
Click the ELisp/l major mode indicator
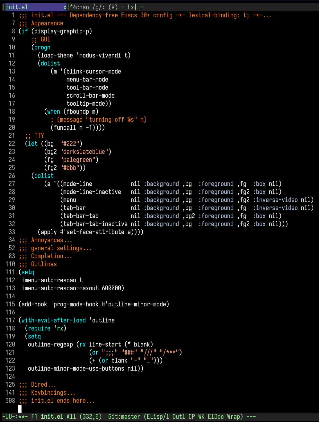pyautogui.click(x=158, y=417)
